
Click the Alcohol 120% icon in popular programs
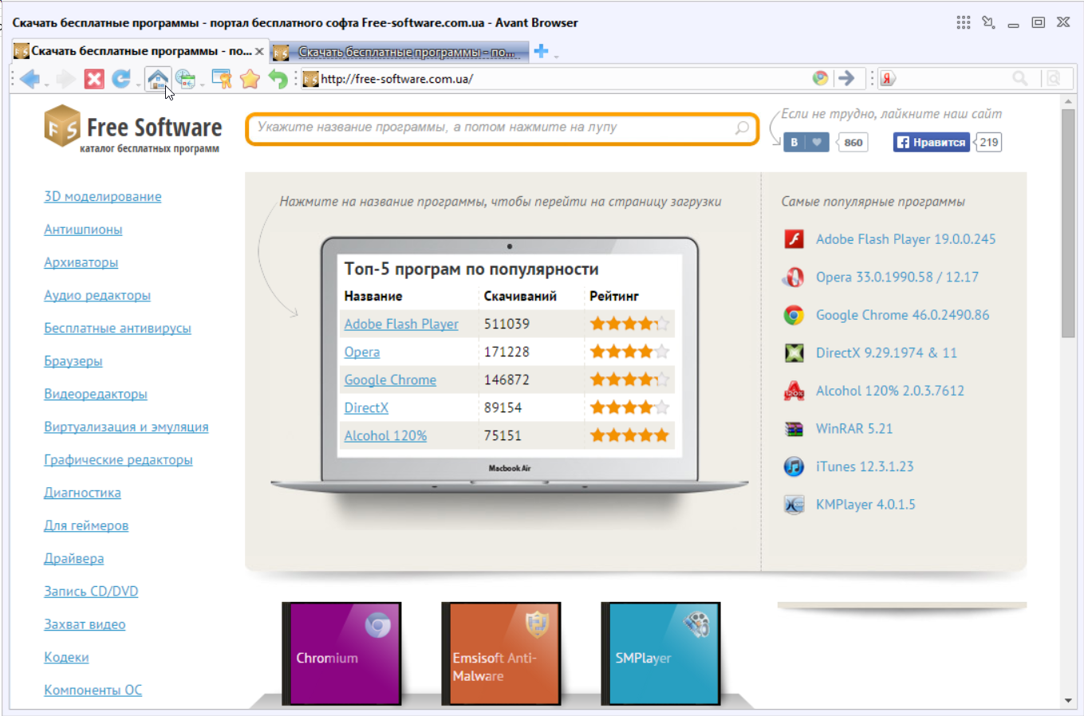click(x=794, y=391)
